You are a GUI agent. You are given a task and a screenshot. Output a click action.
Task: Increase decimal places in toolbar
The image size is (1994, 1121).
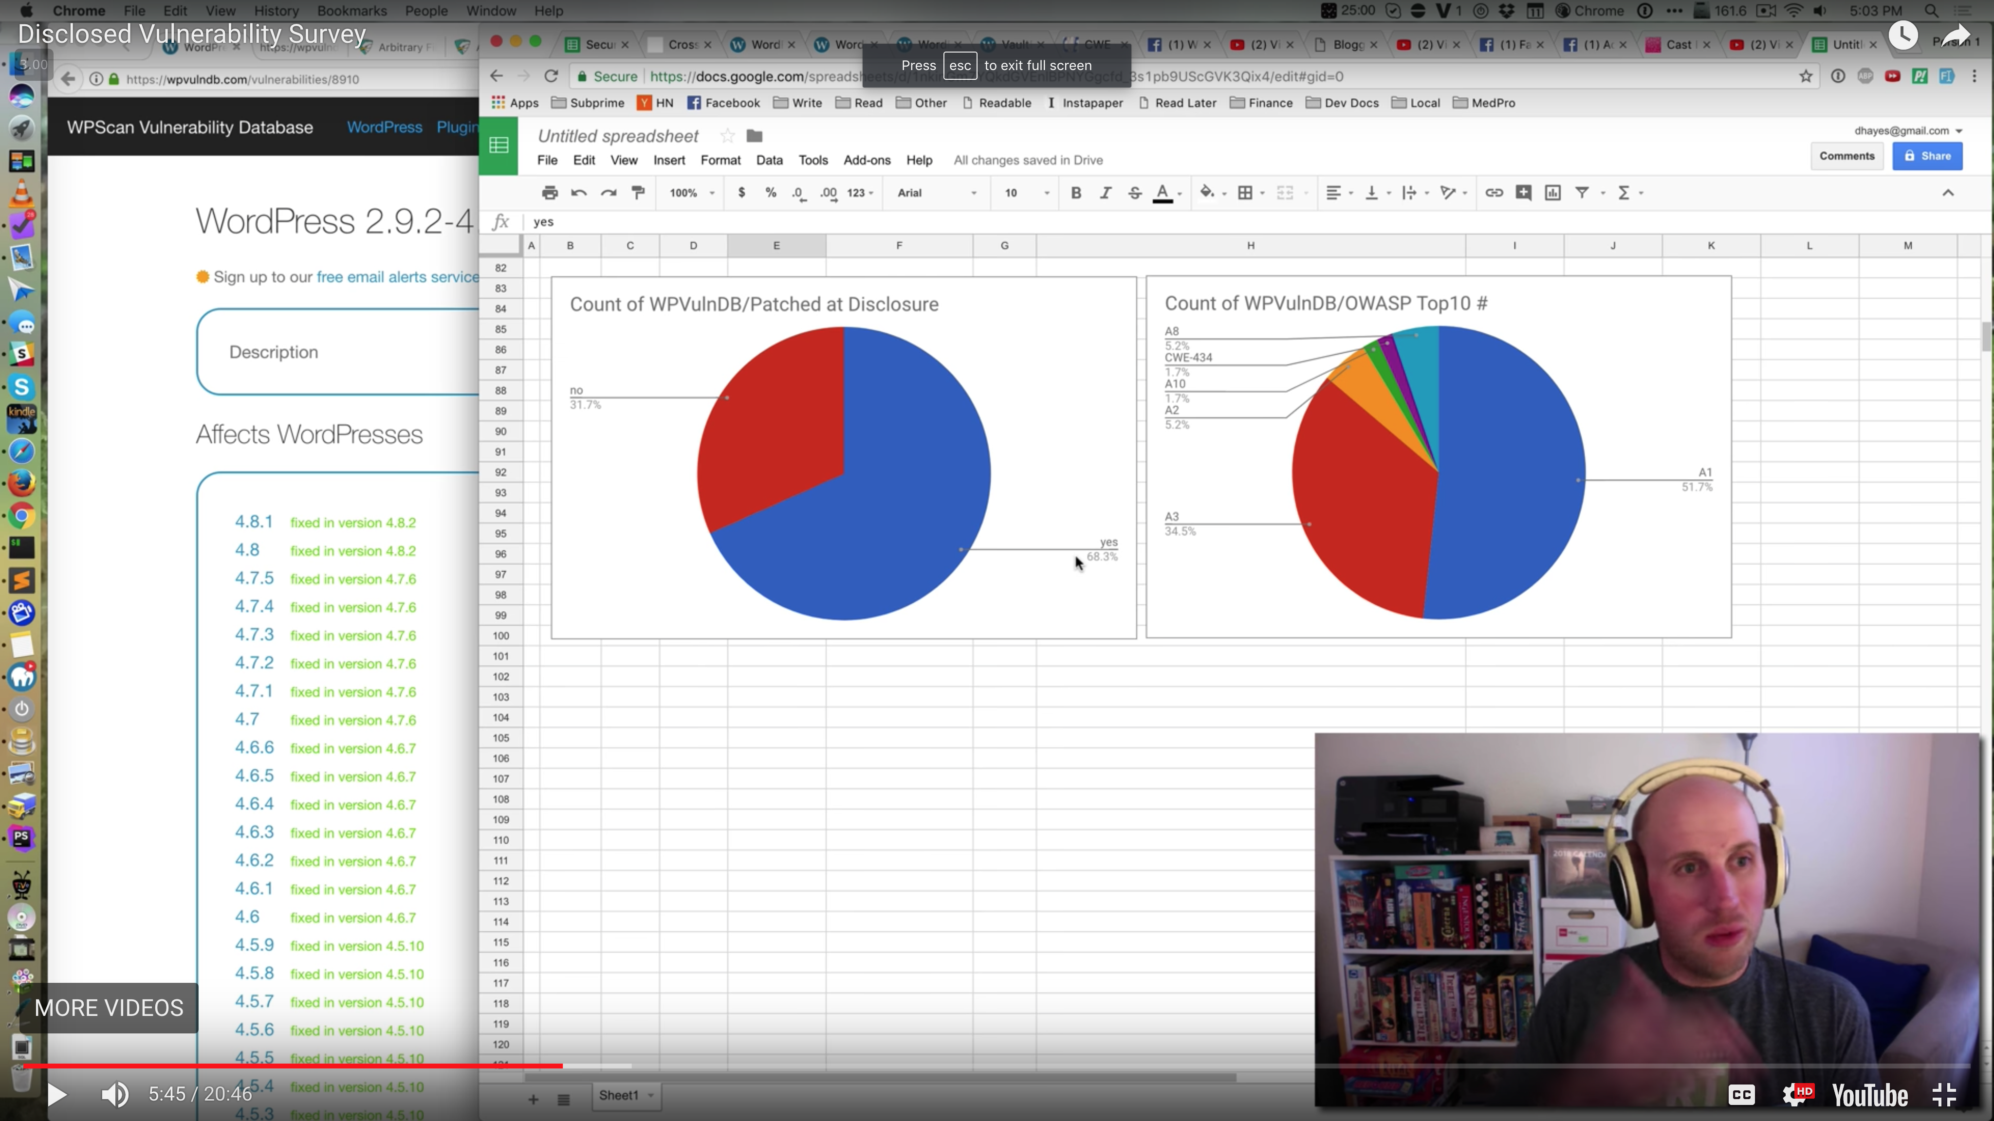pos(829,194)
